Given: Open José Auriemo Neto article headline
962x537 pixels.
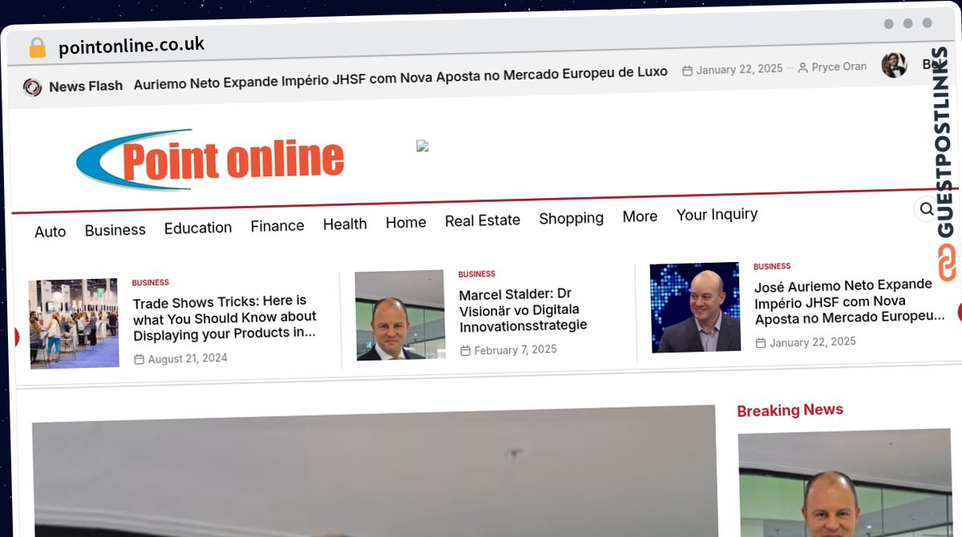Looking at the screenshot, I should pos(850,301).
